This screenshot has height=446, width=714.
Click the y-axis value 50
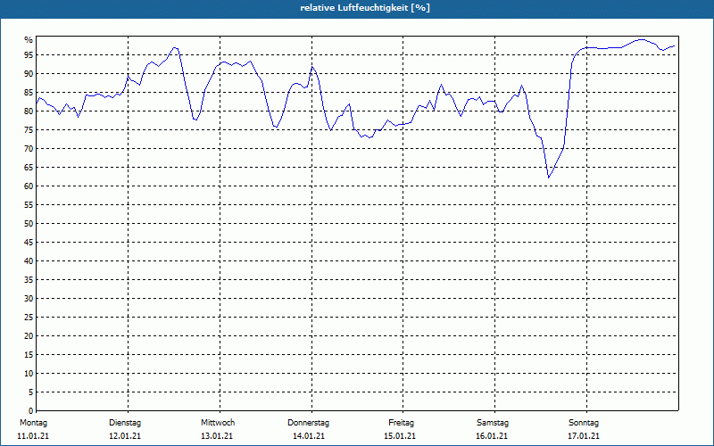coord(29,224)
